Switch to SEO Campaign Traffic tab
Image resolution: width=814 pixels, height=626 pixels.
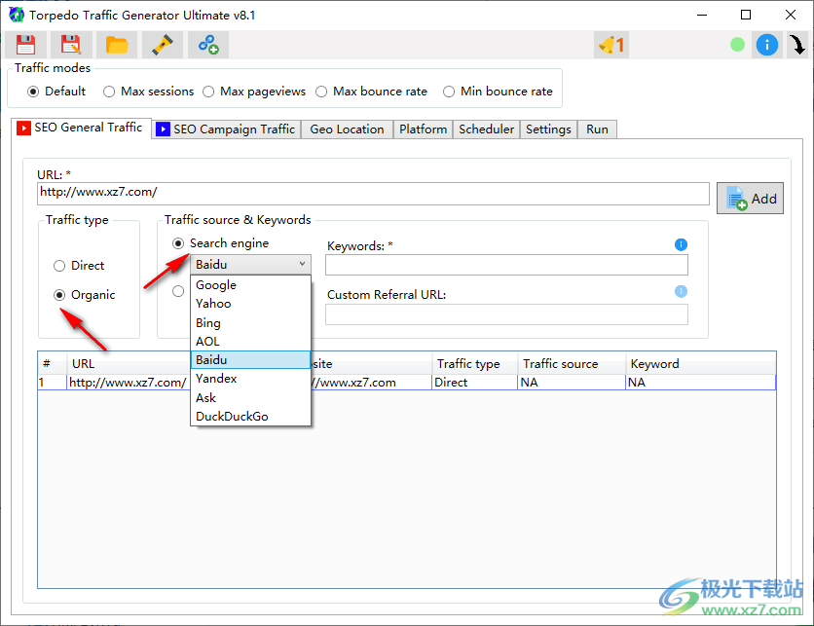(226, 129)
